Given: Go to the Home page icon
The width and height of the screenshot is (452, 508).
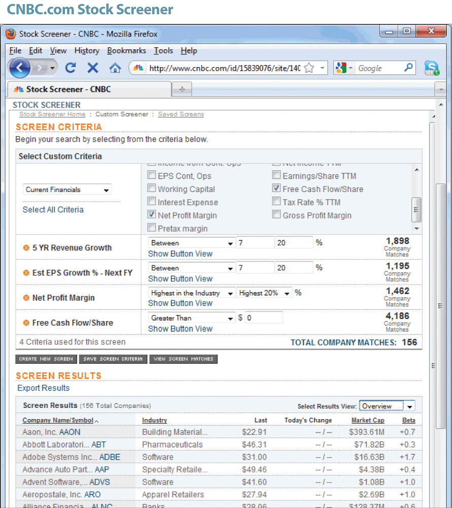Looking at the screenshot, I should (115, 68).
